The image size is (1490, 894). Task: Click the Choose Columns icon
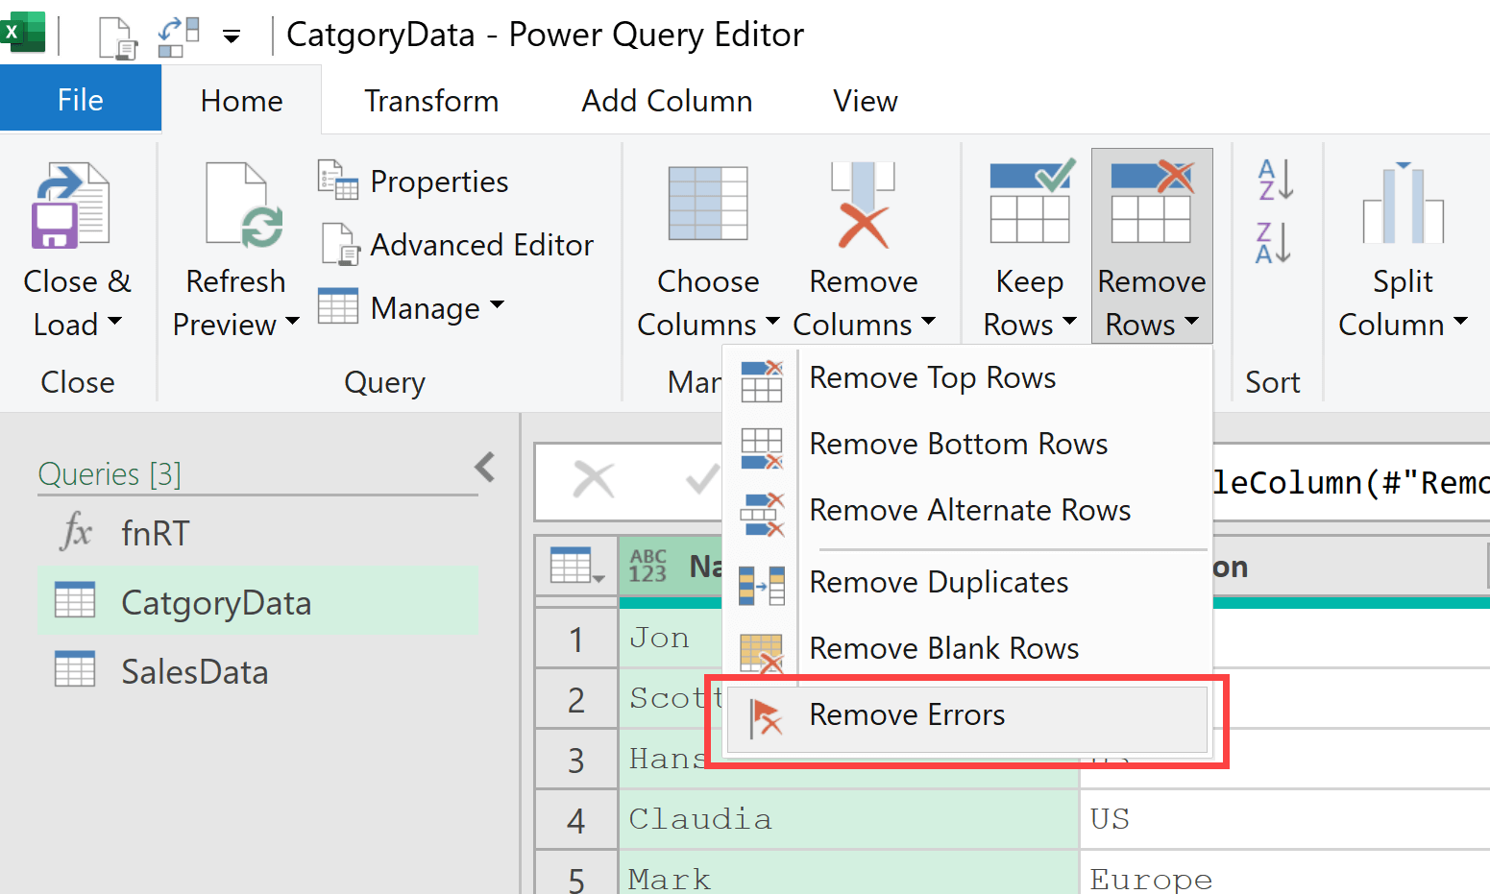tap(708, 203)
